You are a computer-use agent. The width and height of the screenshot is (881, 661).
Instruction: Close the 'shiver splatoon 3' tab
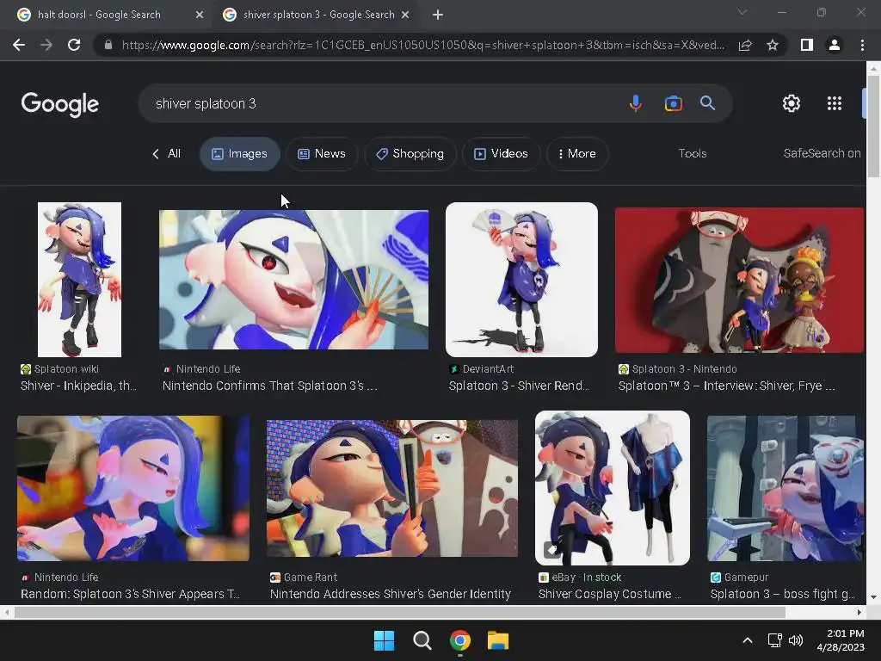(x=405, y=15)
